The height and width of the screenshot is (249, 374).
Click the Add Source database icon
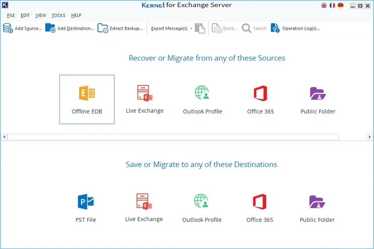(8, 28)
